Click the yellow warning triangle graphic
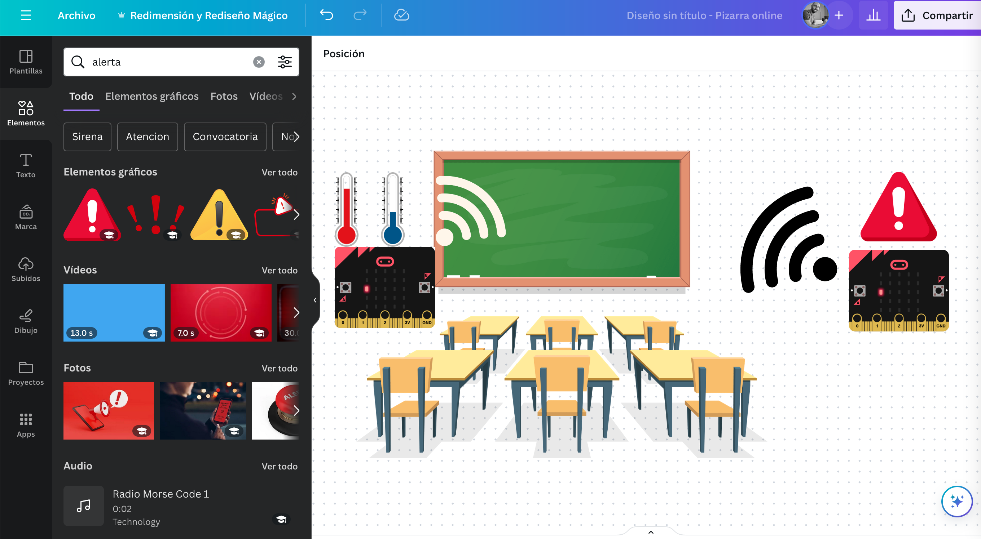This screenshot has width=981, height=539. [x=219, y=215]
